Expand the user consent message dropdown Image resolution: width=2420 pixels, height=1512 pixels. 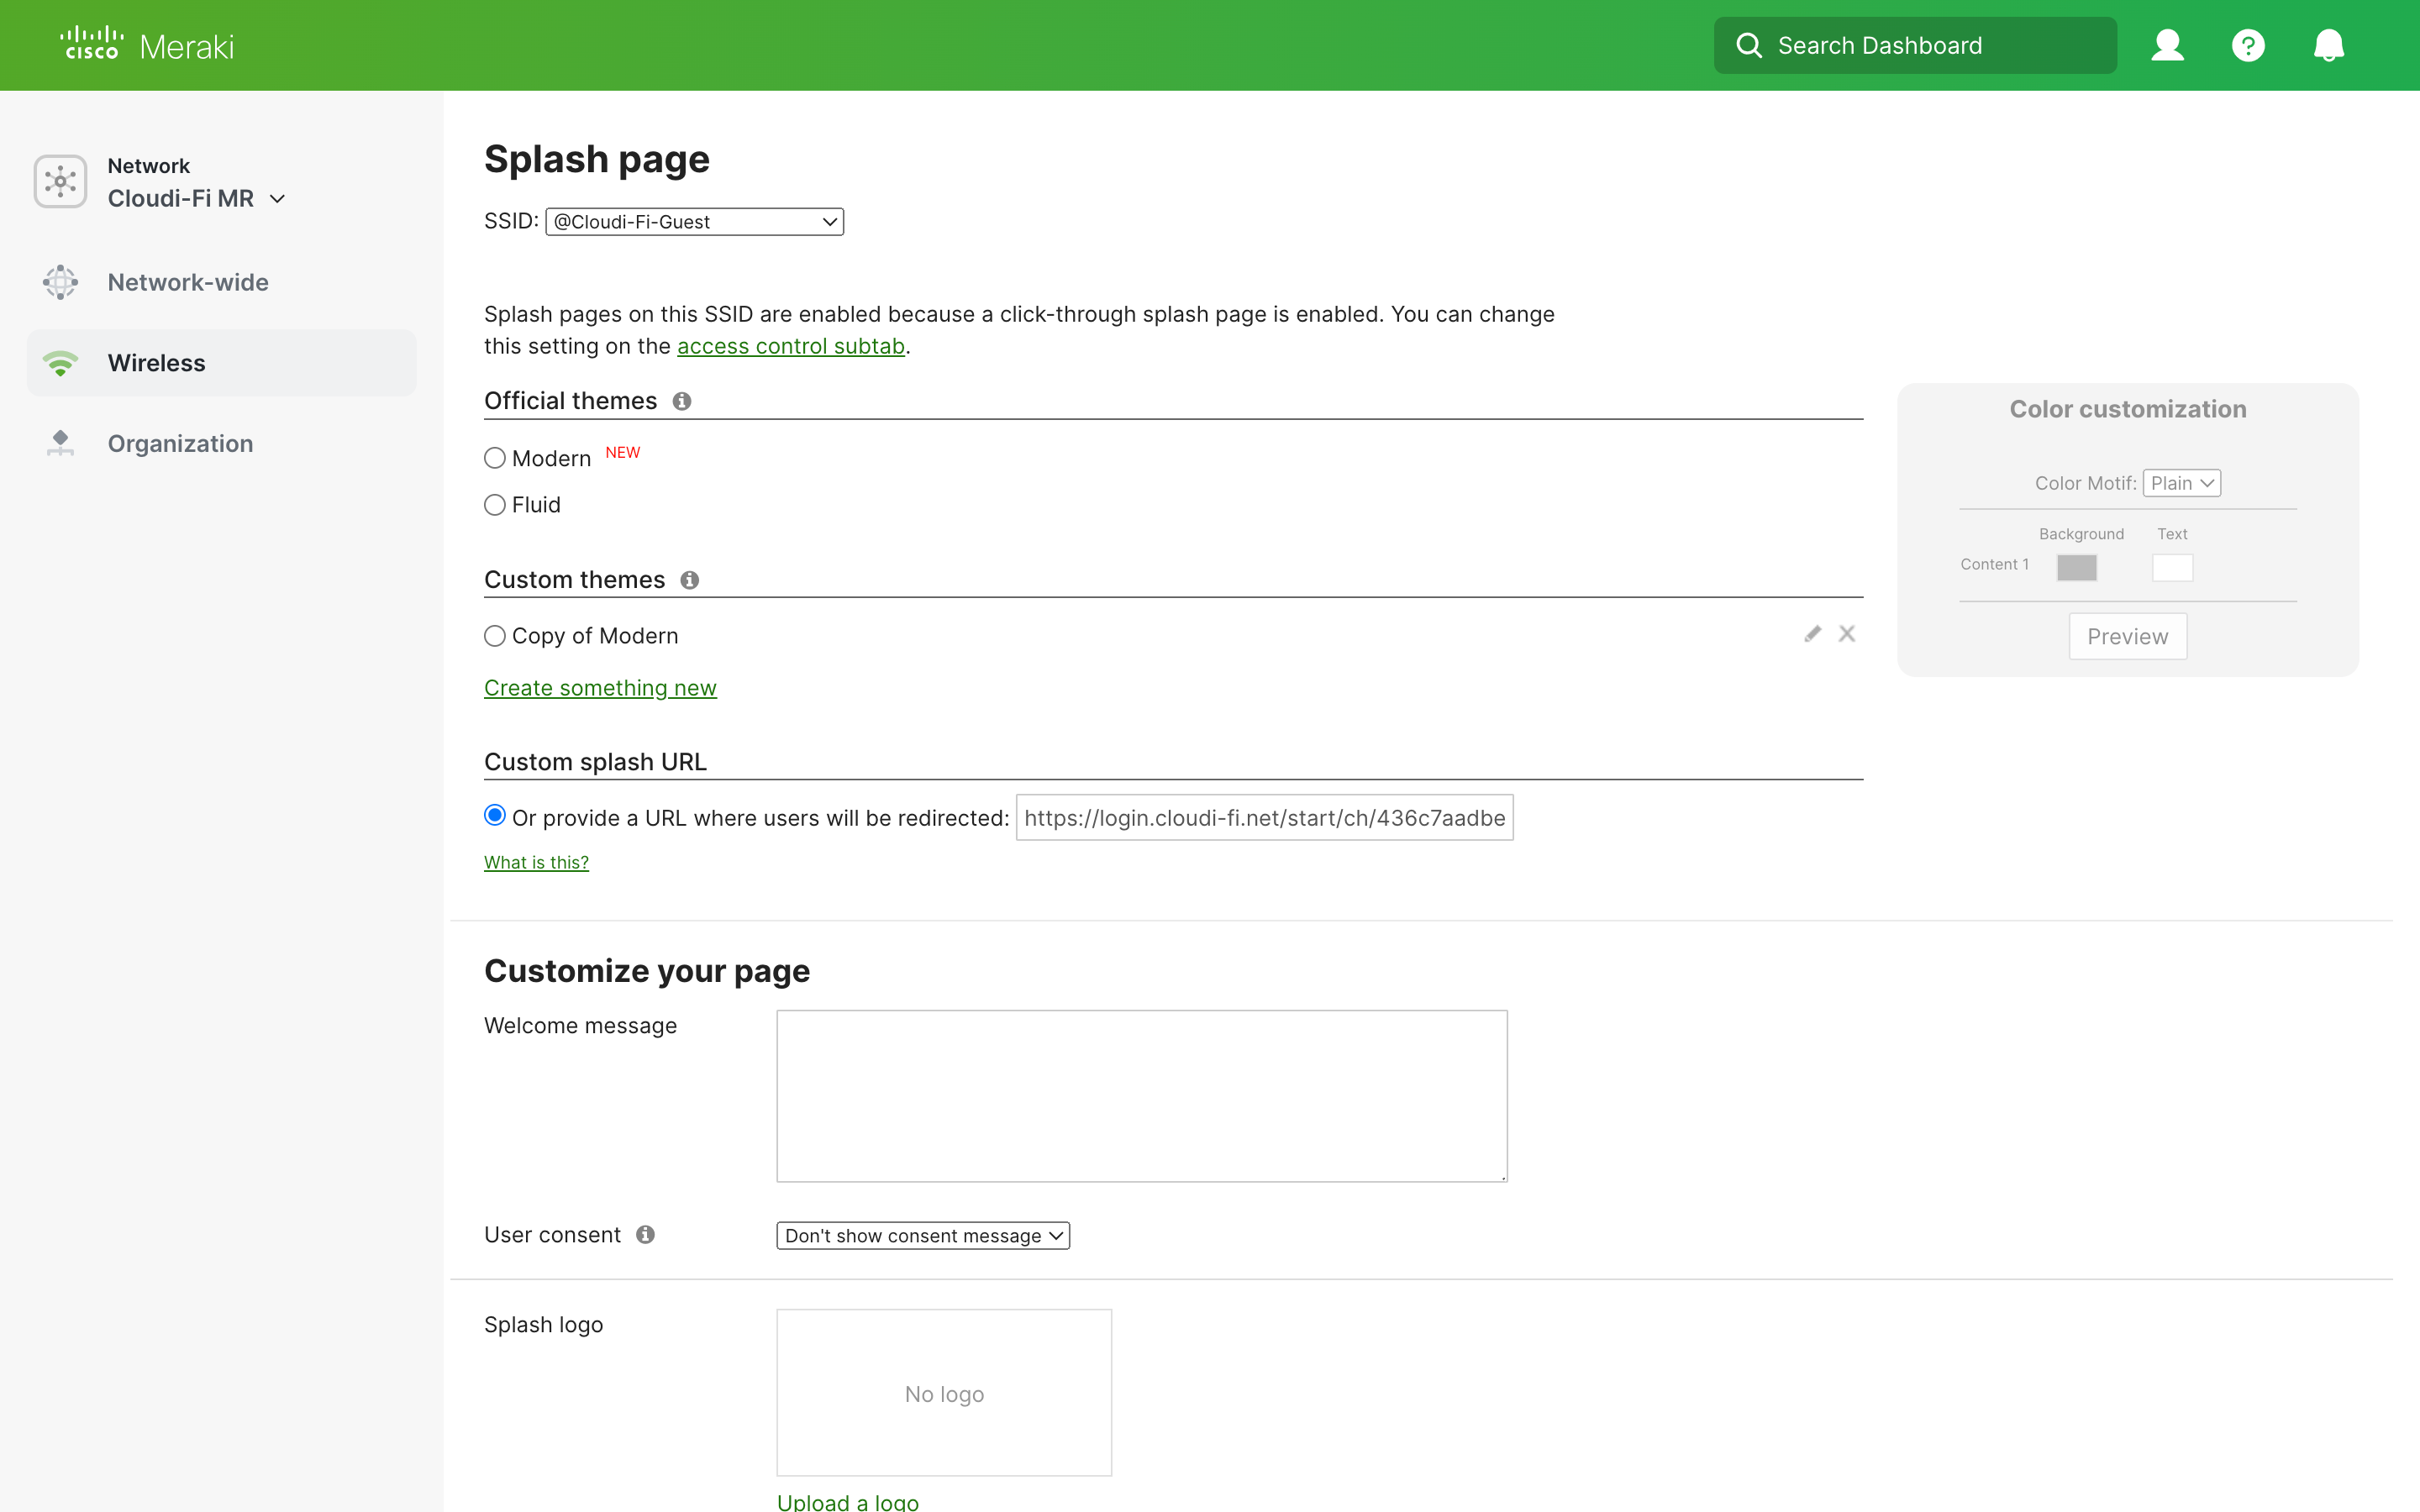tap(922, 1236)
